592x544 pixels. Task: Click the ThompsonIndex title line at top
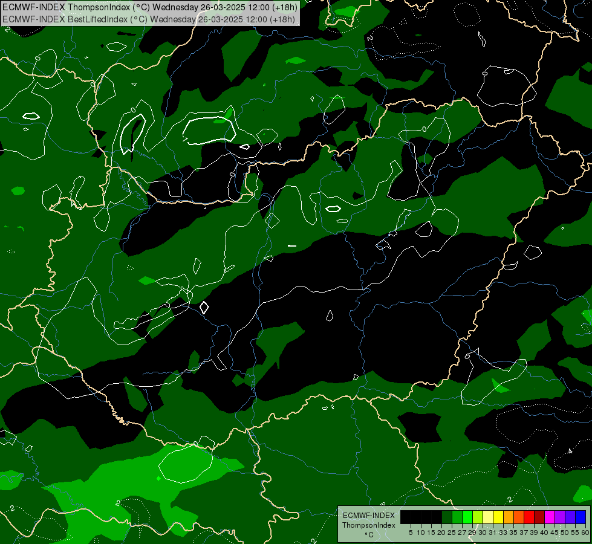tap(150, 7)
